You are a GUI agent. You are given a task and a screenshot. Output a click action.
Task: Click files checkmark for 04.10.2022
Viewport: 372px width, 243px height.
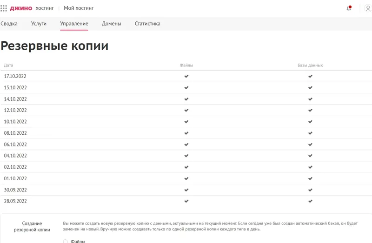186,156
